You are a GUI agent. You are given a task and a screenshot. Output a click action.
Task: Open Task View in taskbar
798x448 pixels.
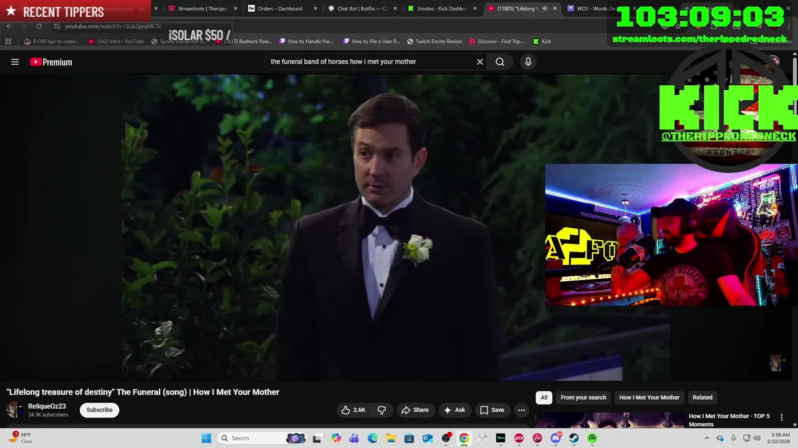(x=317, y=438)
